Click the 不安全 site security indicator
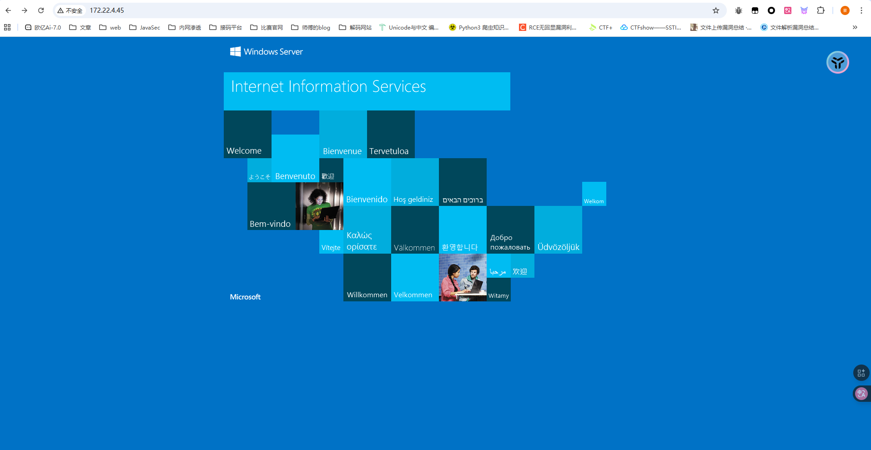Image resolution: width=871 pixels, height=450 pixels. [x=70, y=10]
